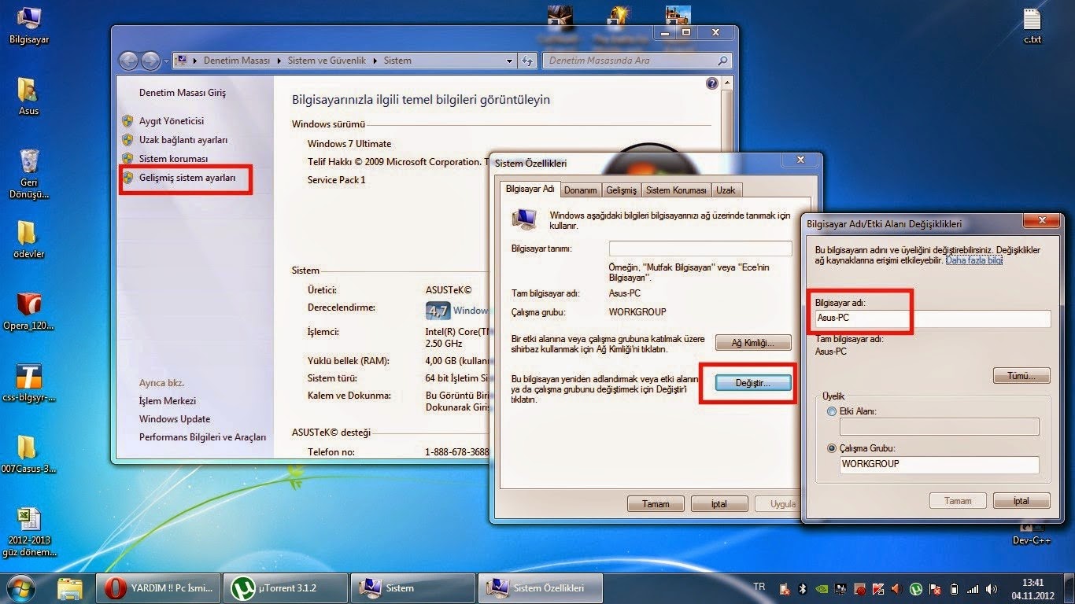
Task: Click the Bilgisayar tanımı input field
Action: 700,249
